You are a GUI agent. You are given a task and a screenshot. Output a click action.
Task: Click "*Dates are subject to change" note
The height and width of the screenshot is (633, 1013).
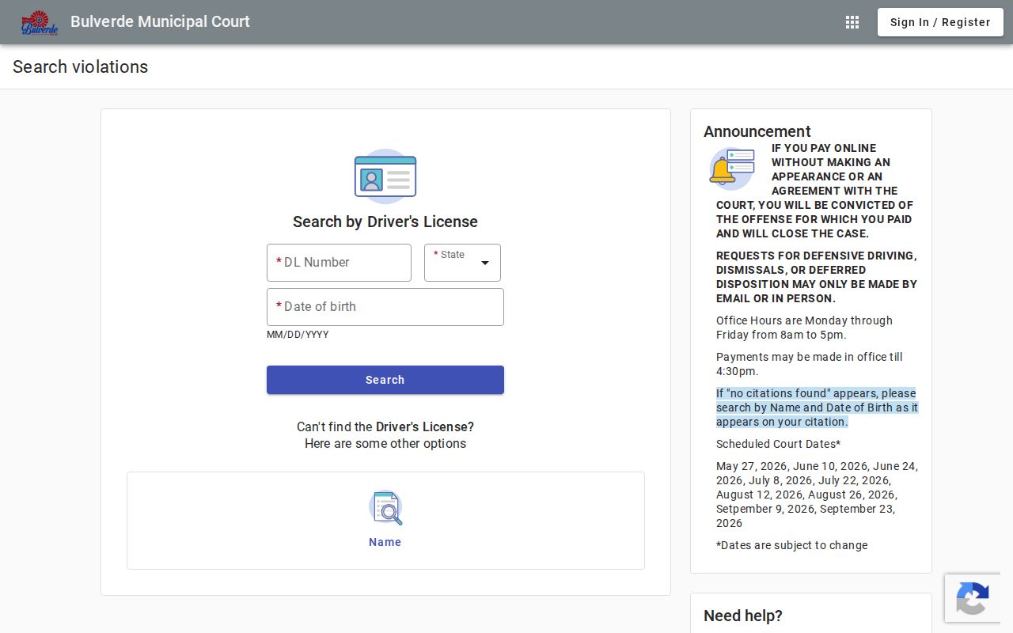pyautogui.click(x=791, y=545)
